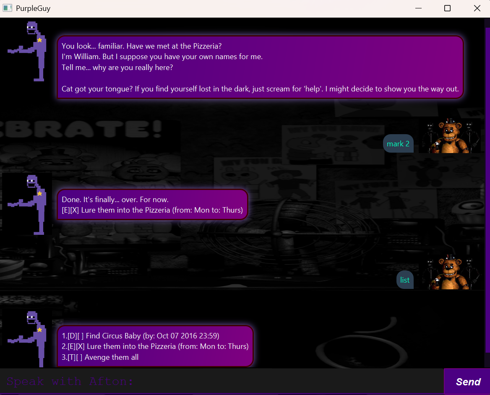Select the Freddy avatar next to "mark 2"

(x=450, y=135)
